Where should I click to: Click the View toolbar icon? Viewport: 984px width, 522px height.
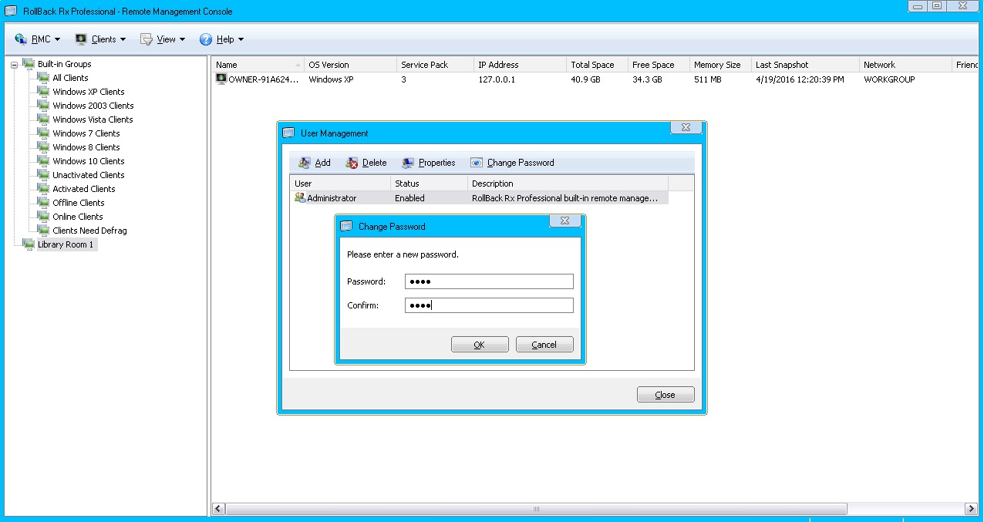[x=147, y=39]
